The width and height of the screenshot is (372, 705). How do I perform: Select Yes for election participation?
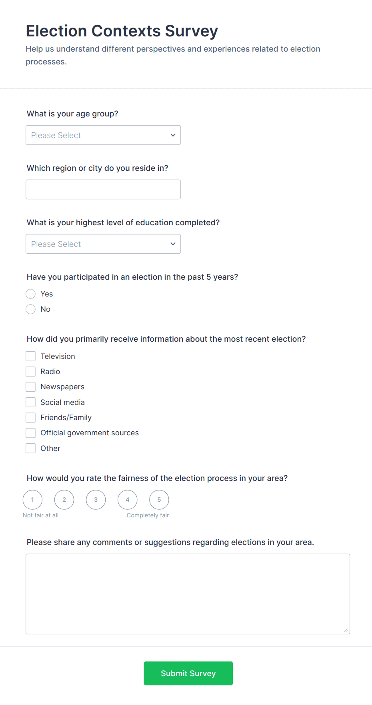[31, 294]
